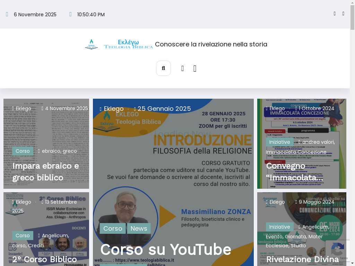Click the 'andrea valori' tag link
Viewport: 355px width, 266px height.
point(318,142)
